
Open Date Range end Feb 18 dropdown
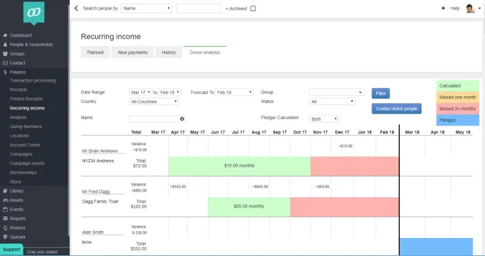[170, 92]
